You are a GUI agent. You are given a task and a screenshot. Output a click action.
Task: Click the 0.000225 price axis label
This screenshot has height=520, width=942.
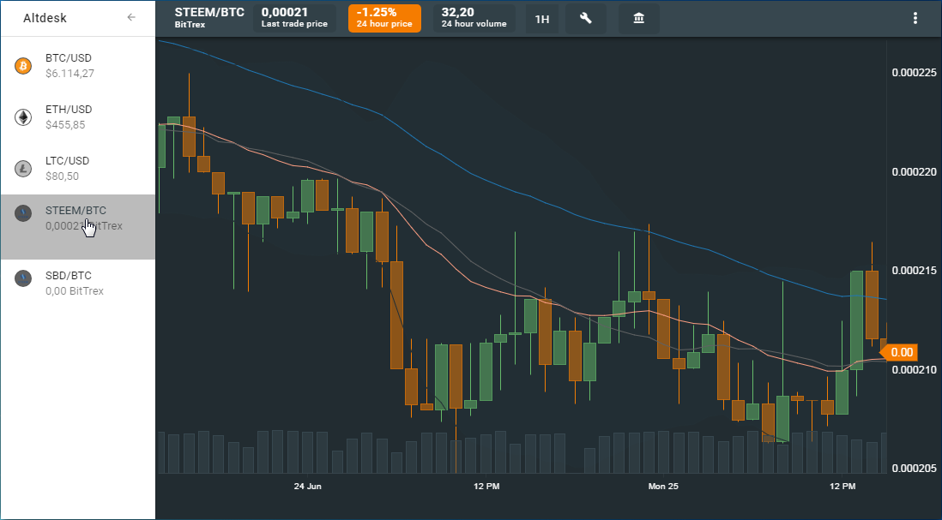[x=914, y=73]
